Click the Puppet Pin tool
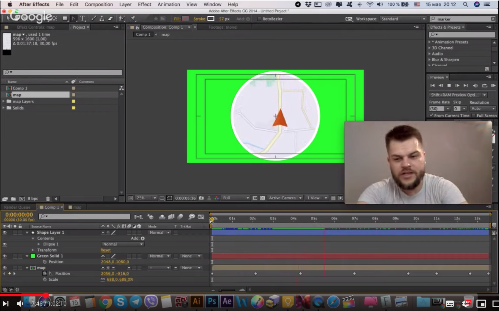 (133, 18)
